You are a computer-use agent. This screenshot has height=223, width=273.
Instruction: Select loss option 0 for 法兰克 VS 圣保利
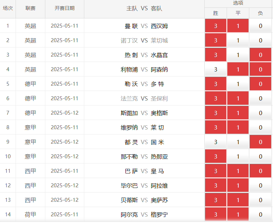[260, 98]
